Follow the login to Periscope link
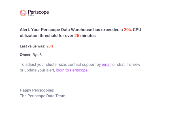 [x=72, y=70]
